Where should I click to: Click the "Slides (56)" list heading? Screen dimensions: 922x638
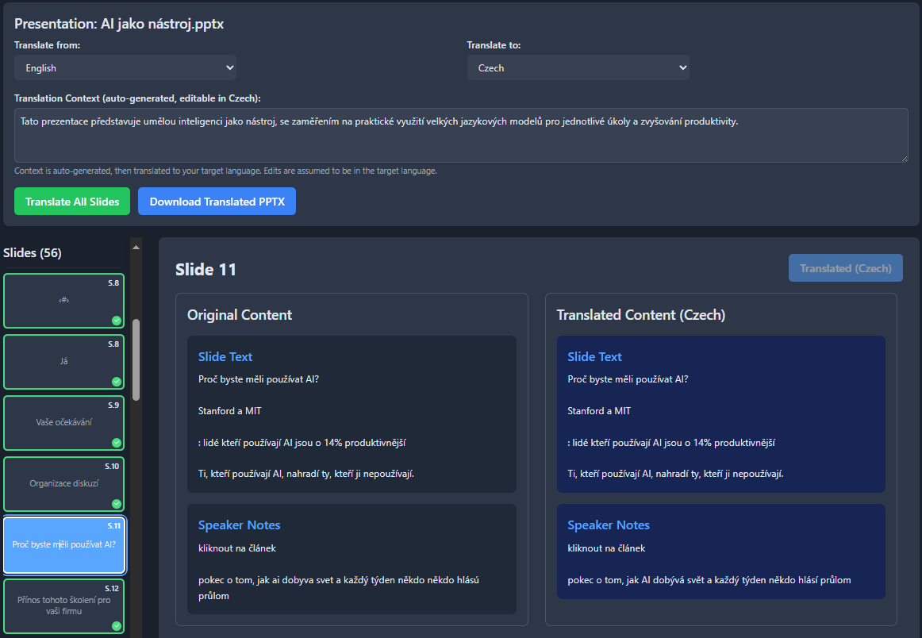[33, 253]
